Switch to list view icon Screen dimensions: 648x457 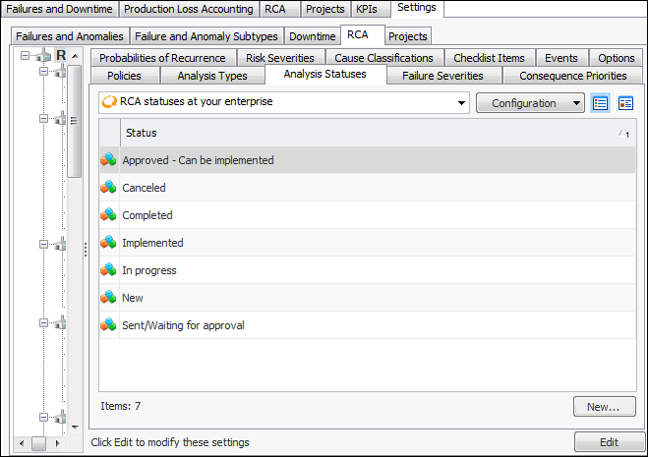point(600,103)
